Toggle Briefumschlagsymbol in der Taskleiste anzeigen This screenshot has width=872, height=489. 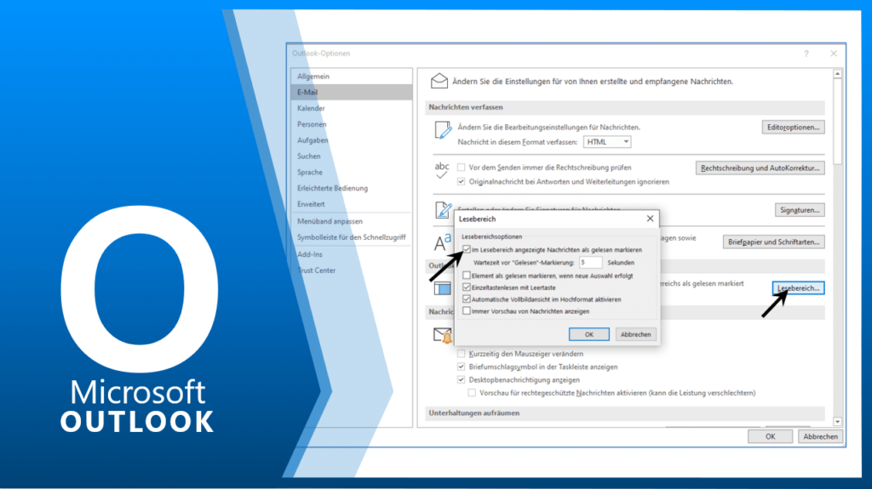[x=461, y=367]
